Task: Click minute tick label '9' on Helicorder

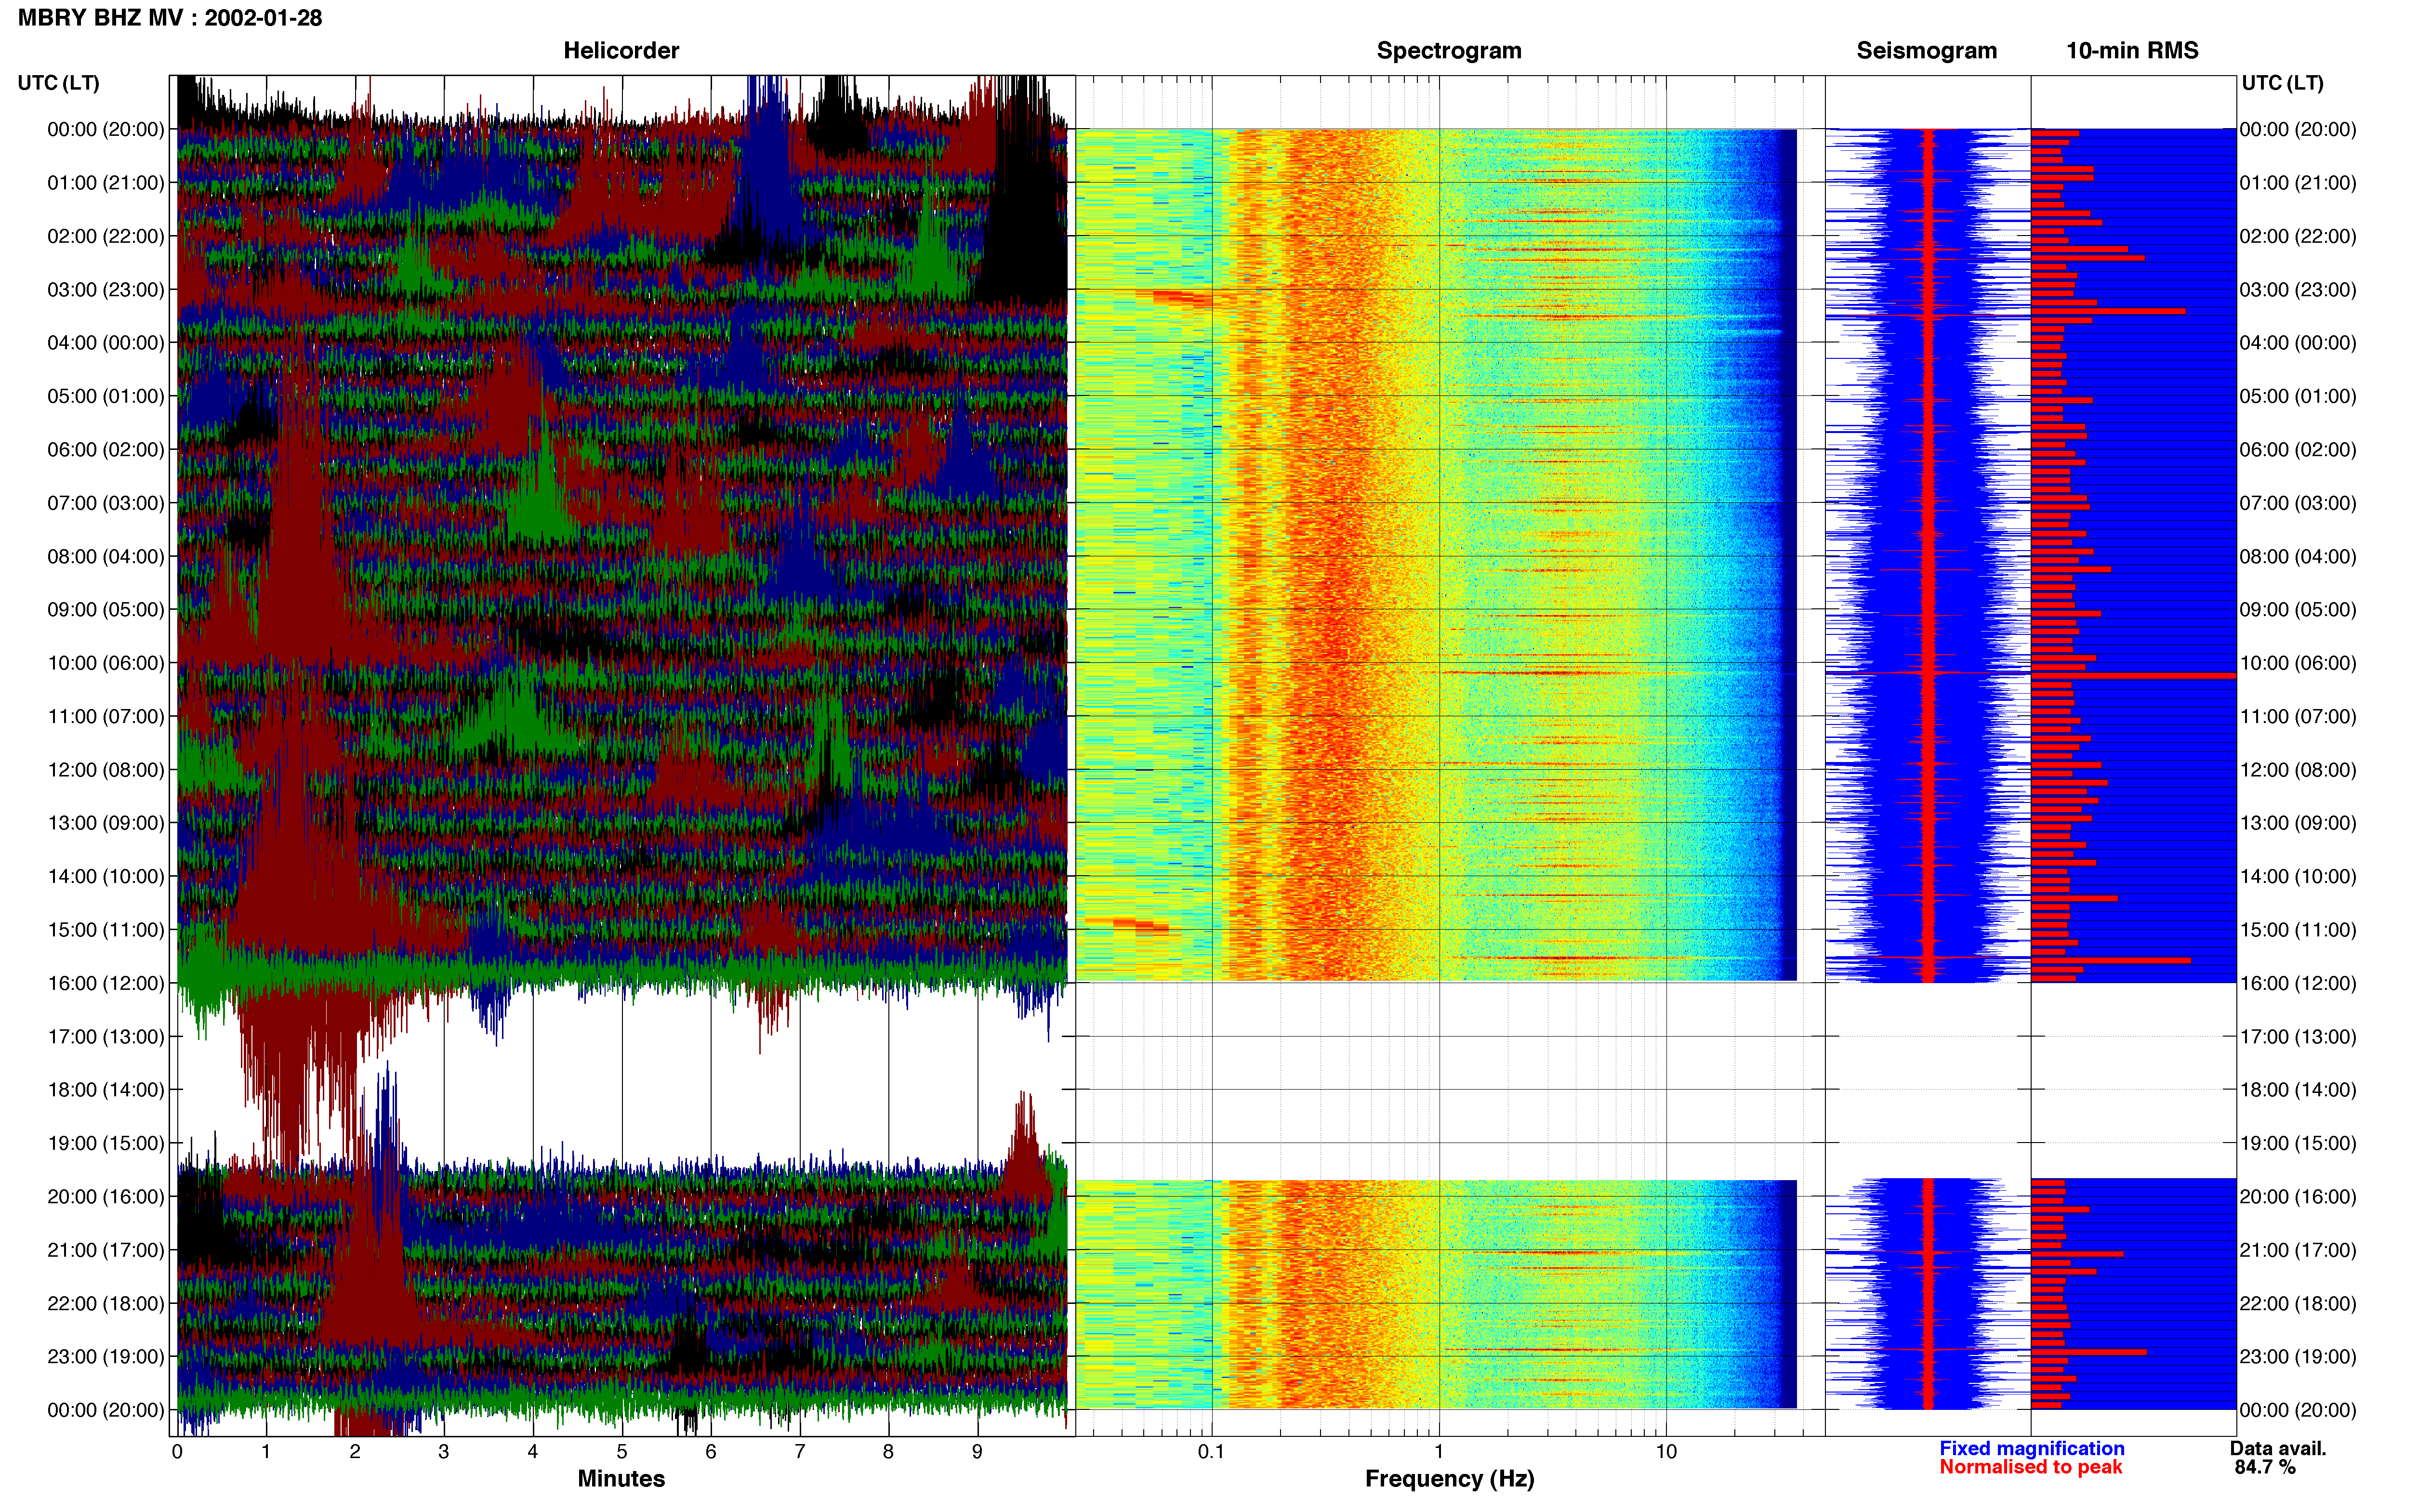Action: click(x=977, y=1451)
